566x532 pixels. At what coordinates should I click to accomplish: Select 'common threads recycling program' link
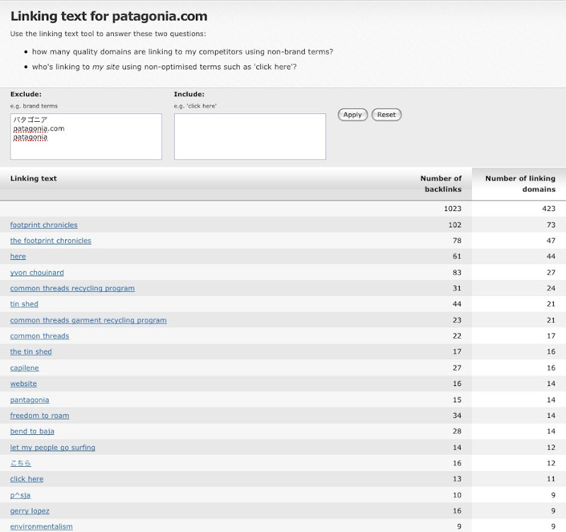tap(72, 288)
